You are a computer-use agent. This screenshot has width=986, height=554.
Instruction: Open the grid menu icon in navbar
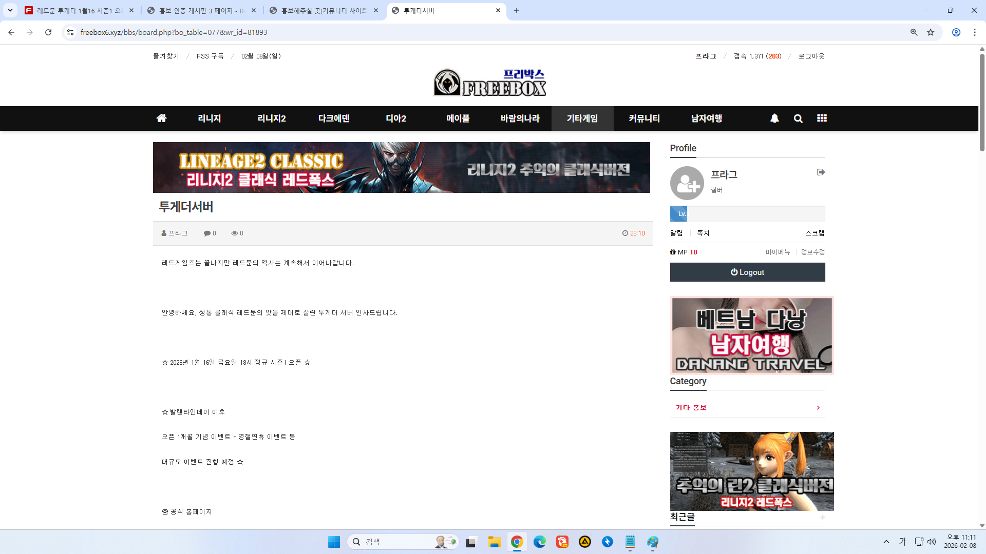pyautogui.click(x=822, y=118)
